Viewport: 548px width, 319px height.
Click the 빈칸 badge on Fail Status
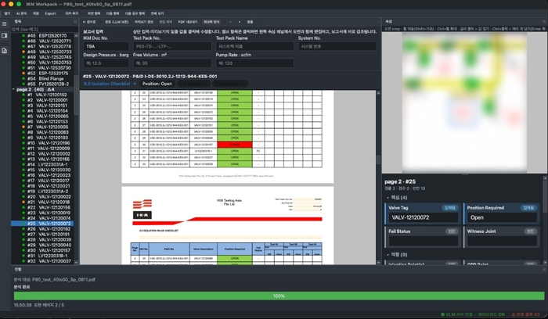[x=452, y=231]
